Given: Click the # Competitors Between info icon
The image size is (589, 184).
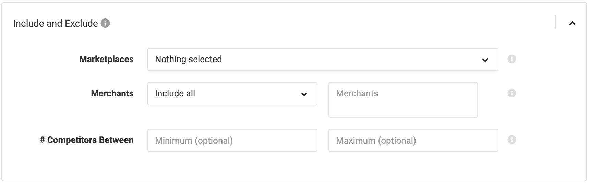Looking at the screenshot, I should pos(512,140).
